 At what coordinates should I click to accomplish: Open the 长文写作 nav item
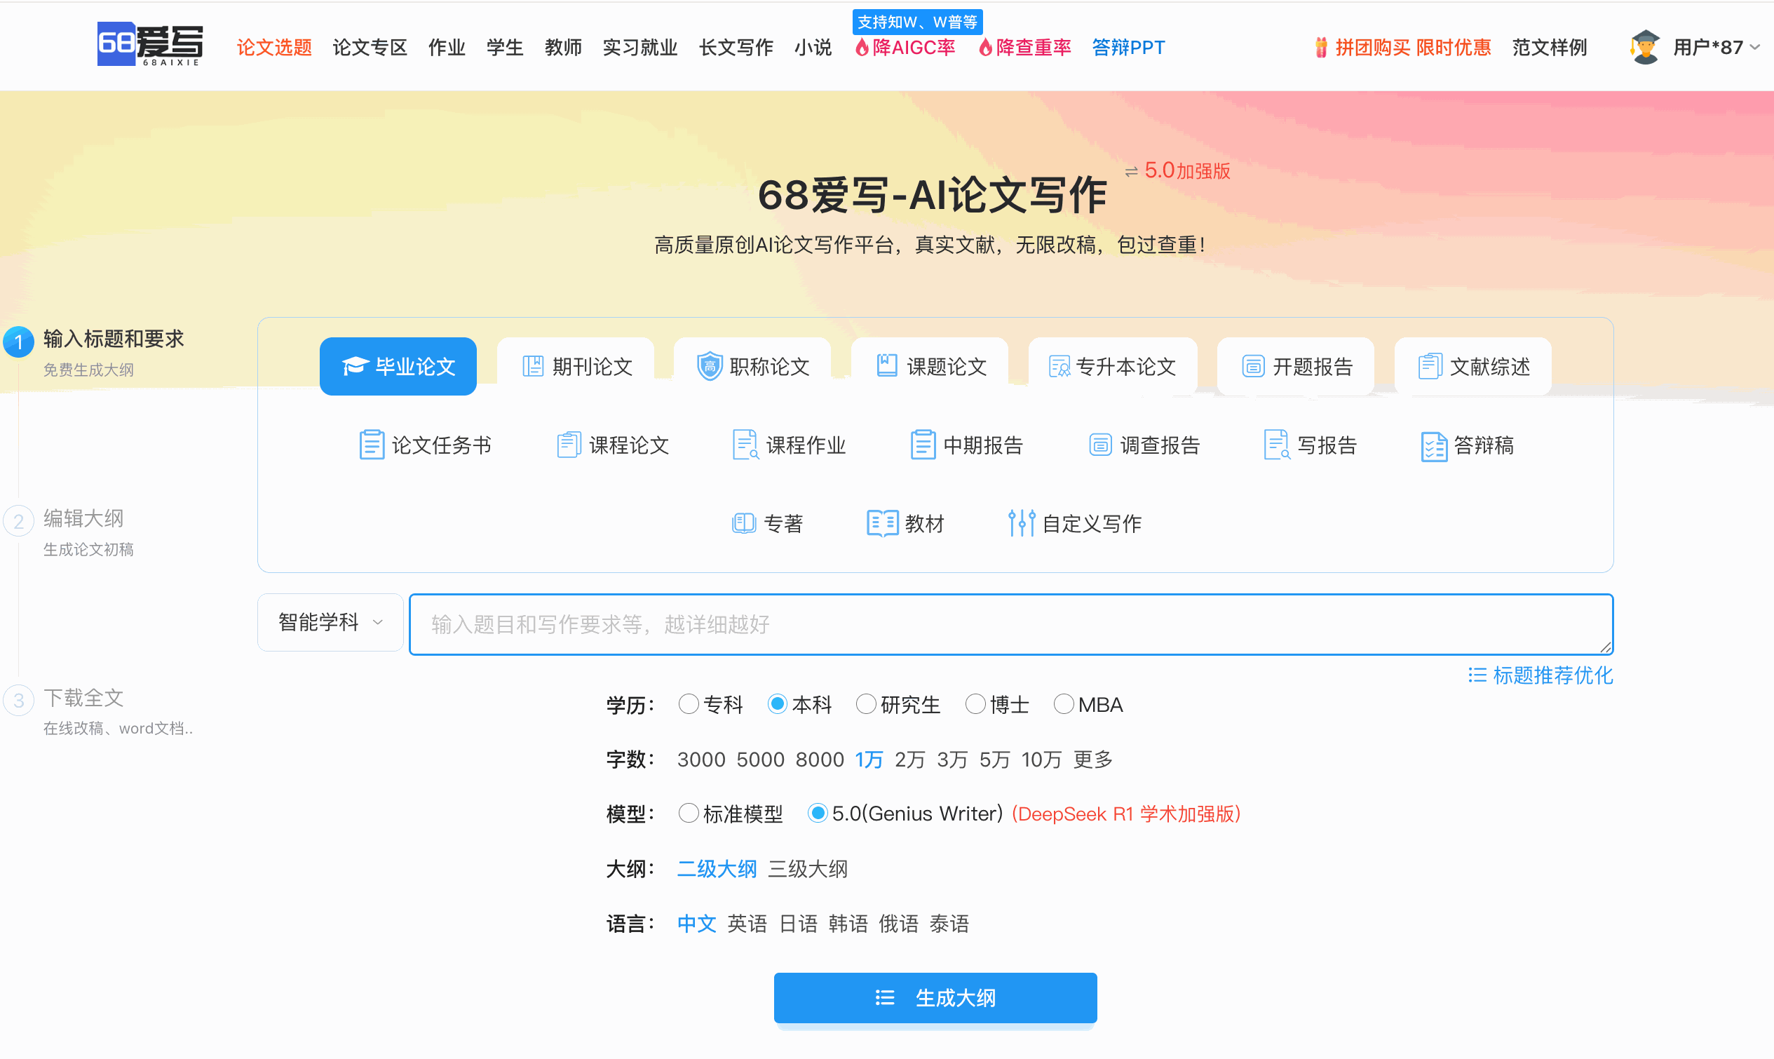736,48
